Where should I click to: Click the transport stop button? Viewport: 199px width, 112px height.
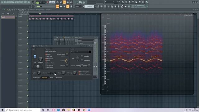click(x=44, y=2)
